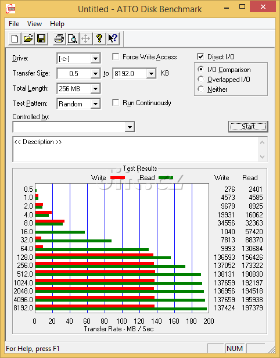The image size is (280, 358).
Task: Open a saved benchmark file icon
Action: (x=28, y=38)
